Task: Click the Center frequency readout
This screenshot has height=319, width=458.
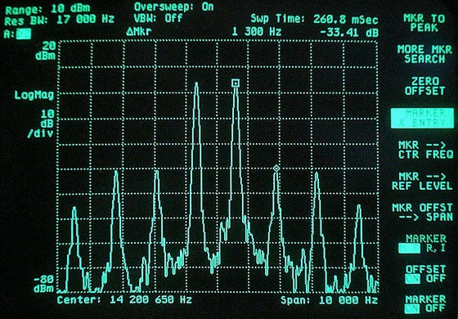Action: [x=124, y=299]
